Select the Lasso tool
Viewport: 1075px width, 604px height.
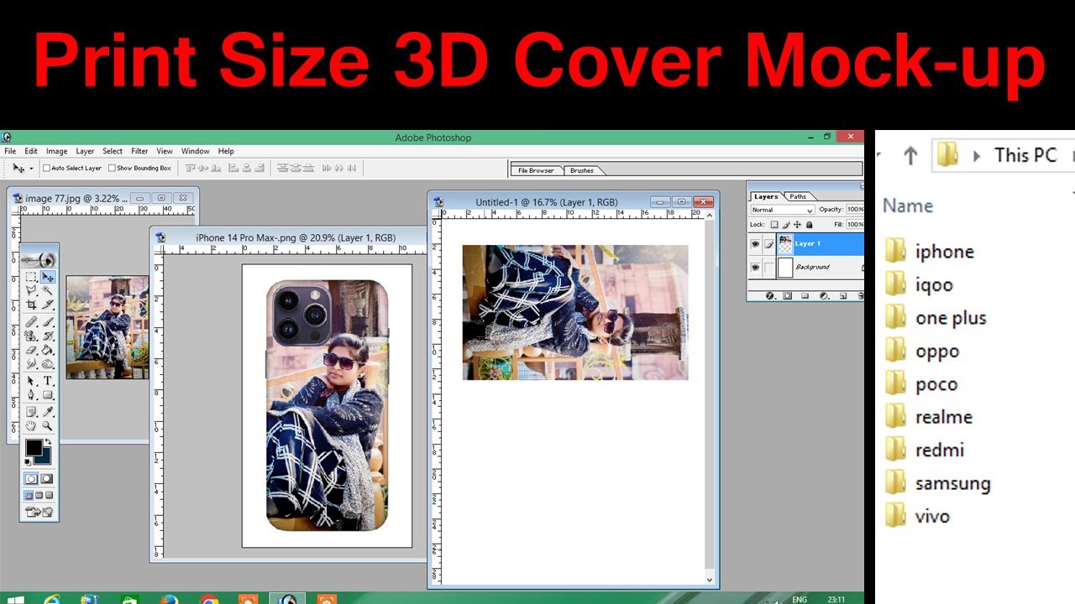tap(31, 290)
